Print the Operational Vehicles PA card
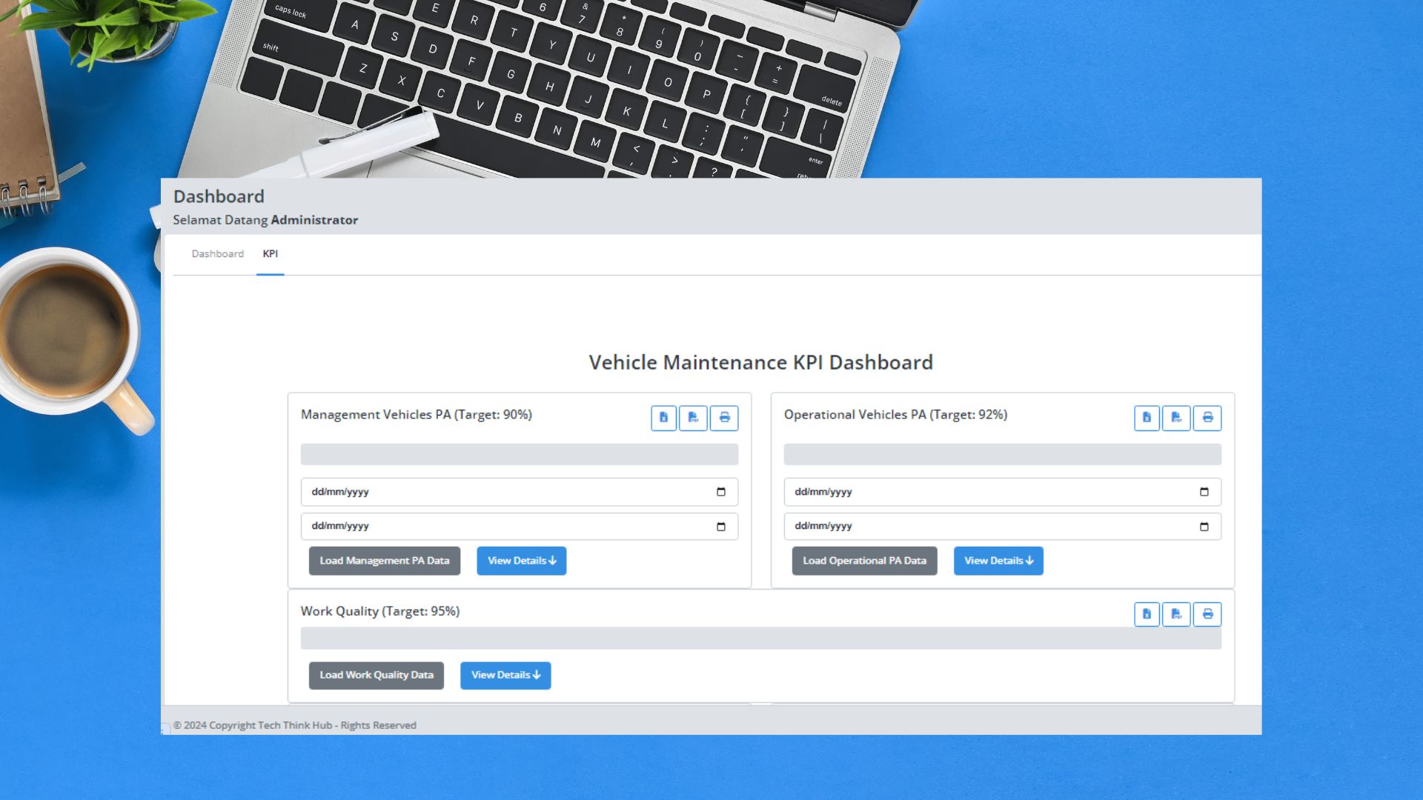1423x800 pixels. 1207,418
